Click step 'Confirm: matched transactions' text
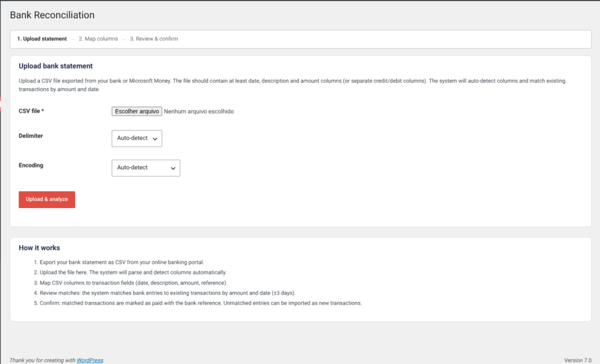 pos(200,303)
